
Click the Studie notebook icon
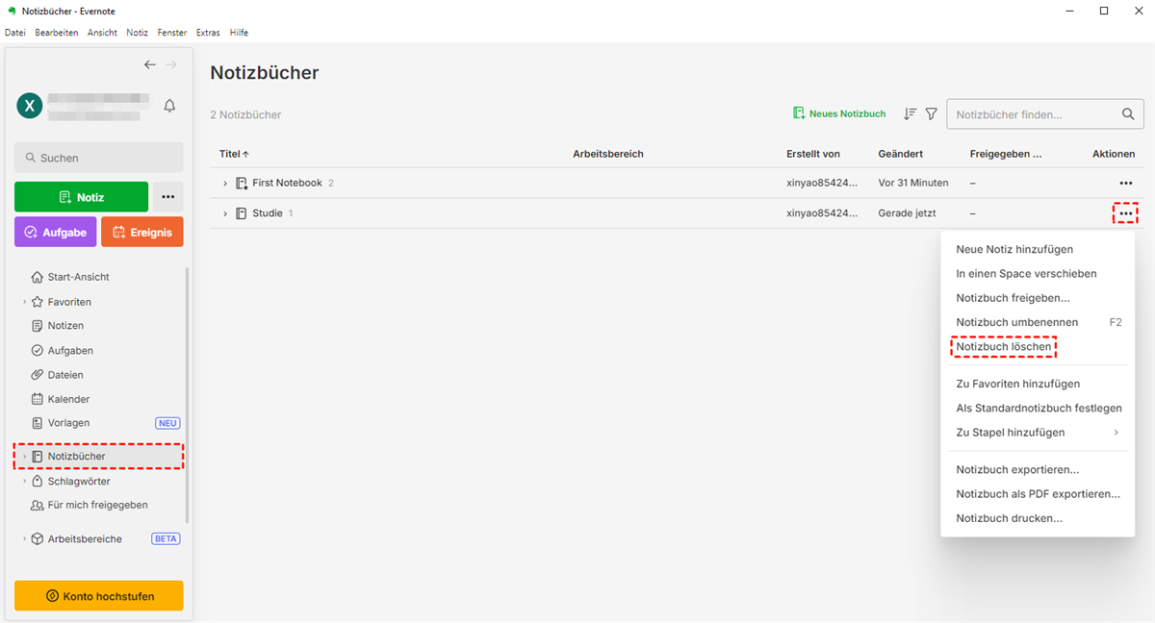click(242, 213)
